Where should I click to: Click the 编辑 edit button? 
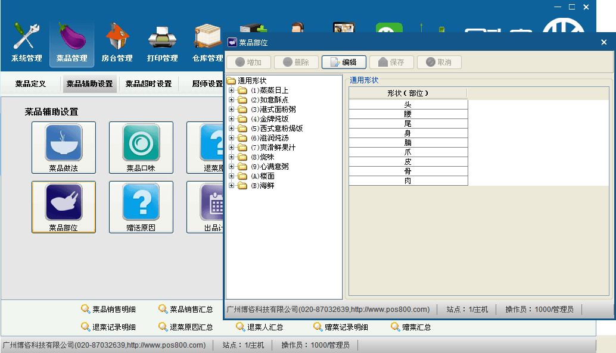(x=344, y=62)
